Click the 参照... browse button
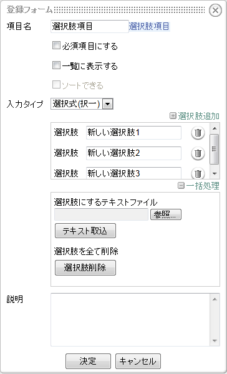The width and height of the screenshot is (227, 374). click(166, 214)
